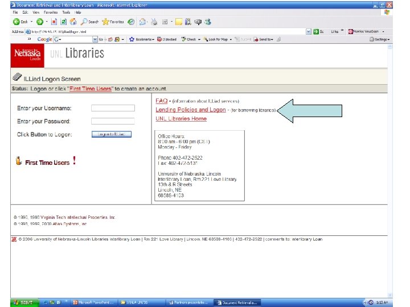Viewport: 410px width, 307px height.
Task: Click the Logon to ILLiad button
Action: coord(112,134)
